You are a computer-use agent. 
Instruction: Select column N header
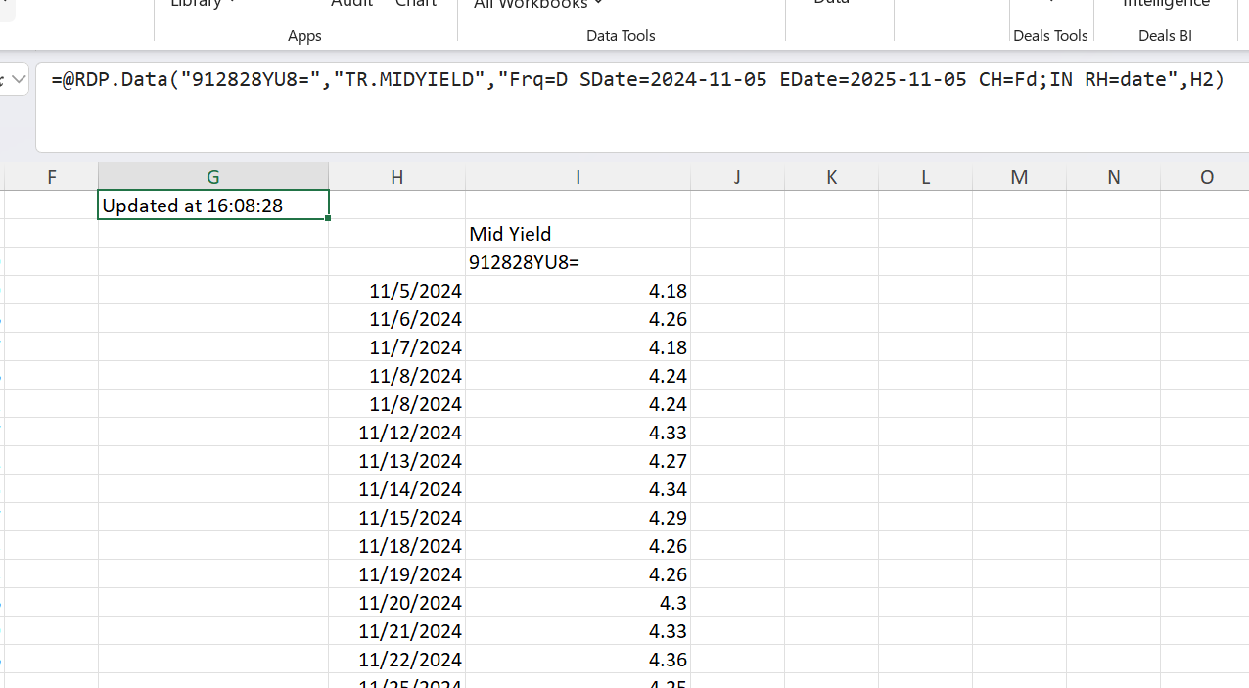(1113, 177)
